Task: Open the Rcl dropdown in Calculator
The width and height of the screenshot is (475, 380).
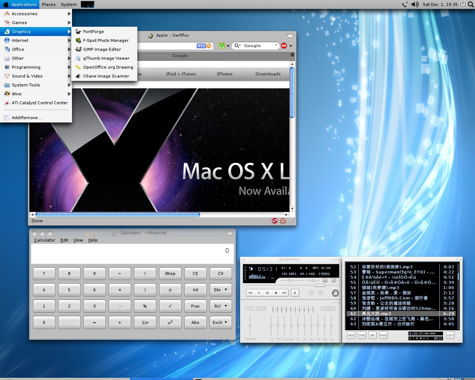Action: coord(221,307)
